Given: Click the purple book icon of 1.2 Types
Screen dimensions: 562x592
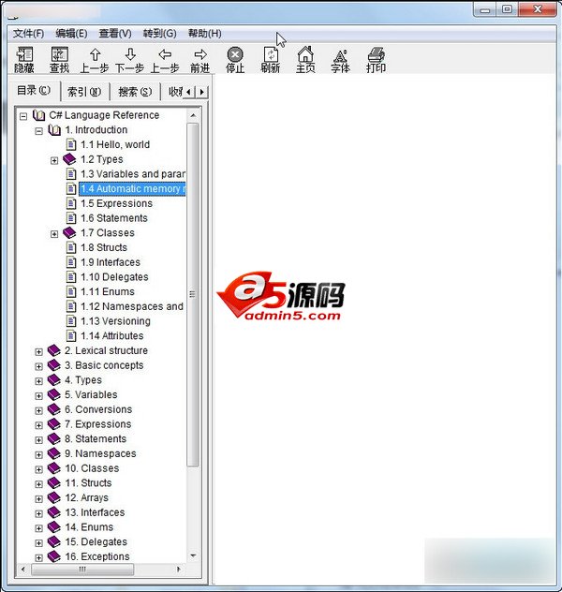Looking at the screenshot, I should [x=69, y=159].
